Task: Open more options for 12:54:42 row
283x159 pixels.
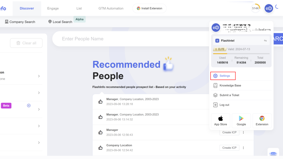Action: coord(243,148)
